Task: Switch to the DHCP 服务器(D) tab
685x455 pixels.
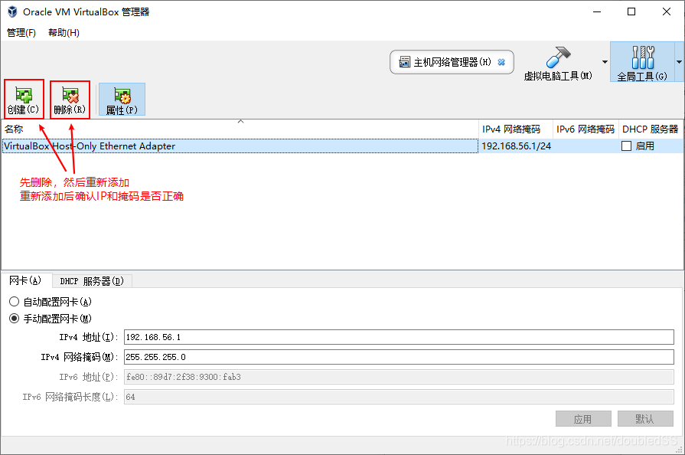Action: coord(92,281)
